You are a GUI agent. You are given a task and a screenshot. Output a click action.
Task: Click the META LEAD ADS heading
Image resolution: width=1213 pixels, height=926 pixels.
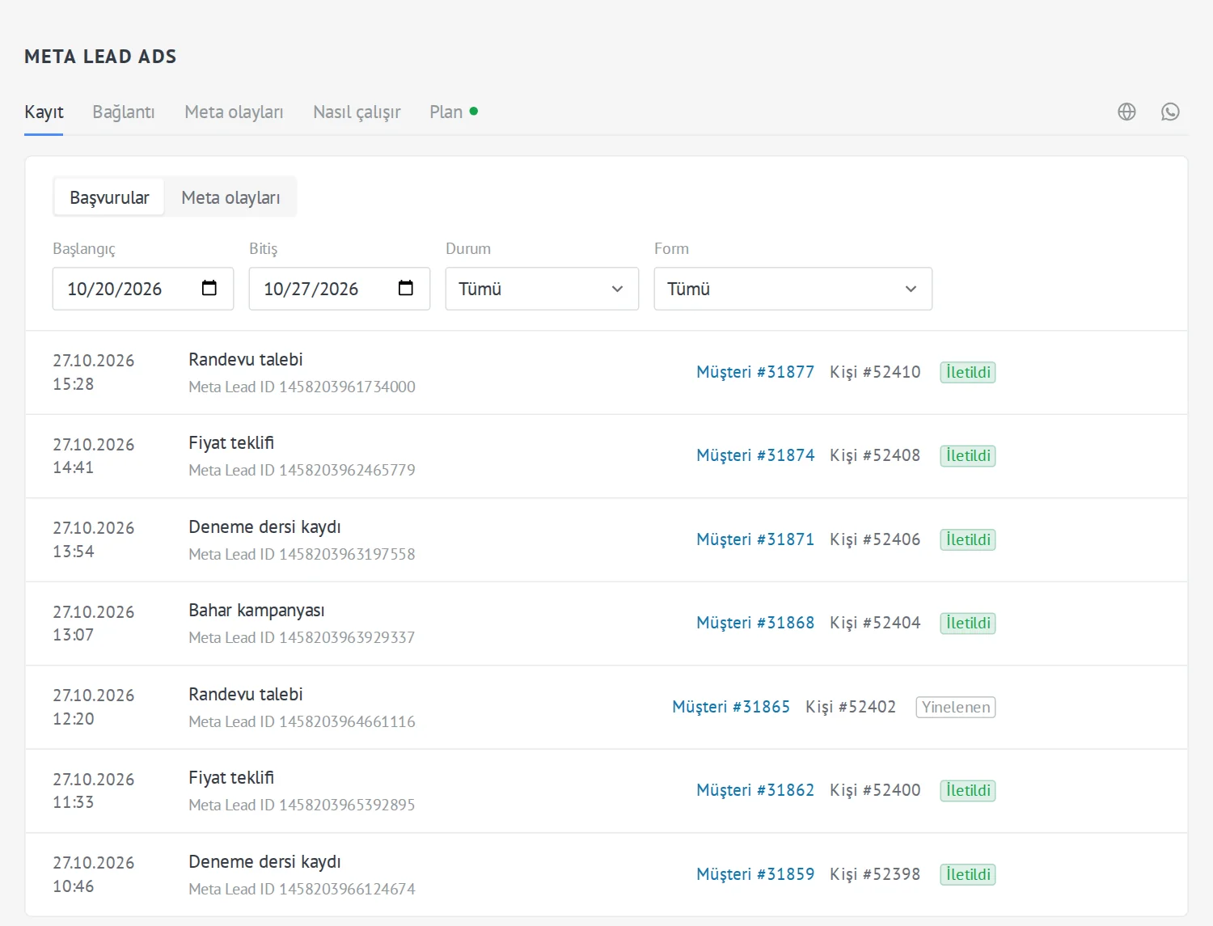(100, 57)
